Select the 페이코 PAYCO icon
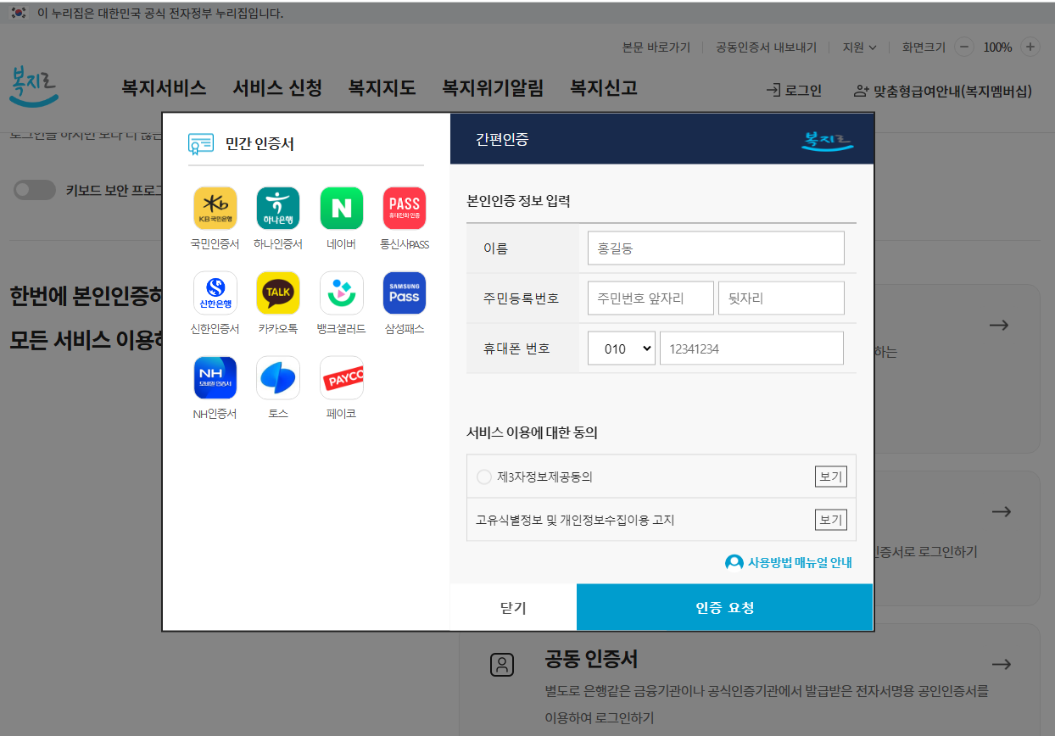 pos(342,378)
